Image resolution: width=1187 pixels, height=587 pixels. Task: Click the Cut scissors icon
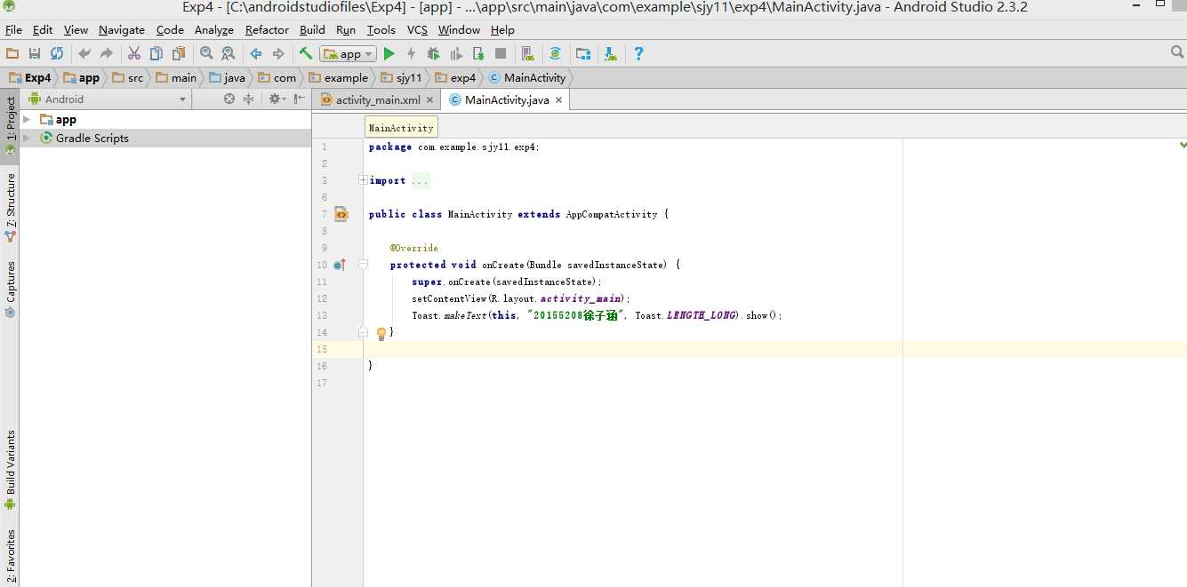[134, 54]
